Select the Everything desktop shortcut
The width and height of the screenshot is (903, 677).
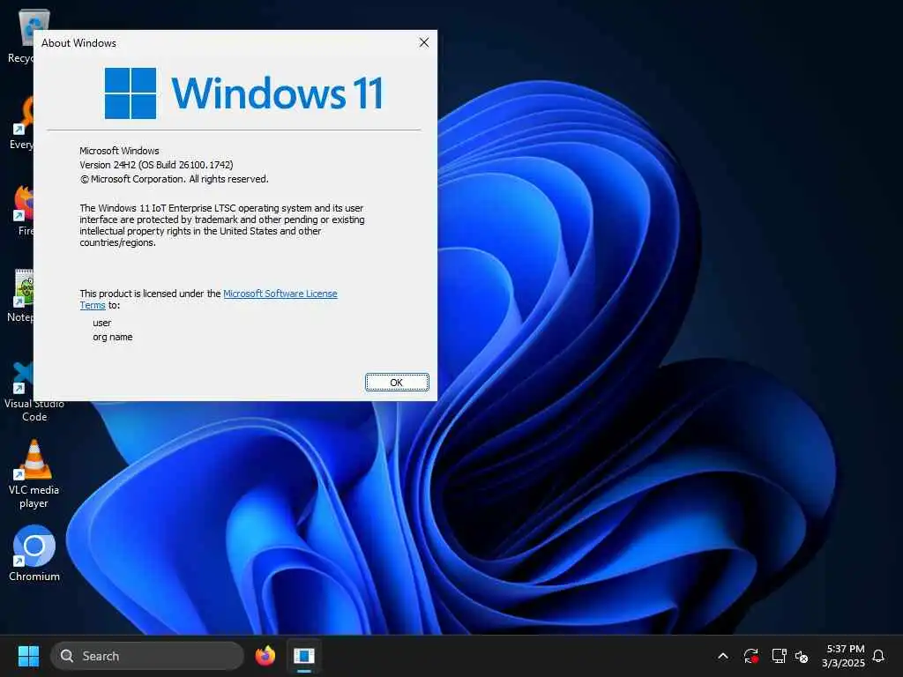click(x=22, y=123)
